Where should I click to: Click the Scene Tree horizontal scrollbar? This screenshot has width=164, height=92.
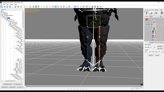[x=10, y=81]
